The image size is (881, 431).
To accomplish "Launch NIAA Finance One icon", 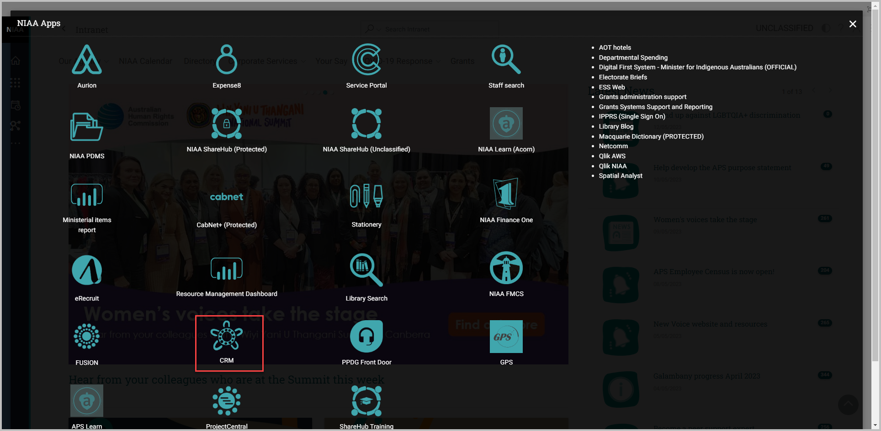I will tap(506, 193).
